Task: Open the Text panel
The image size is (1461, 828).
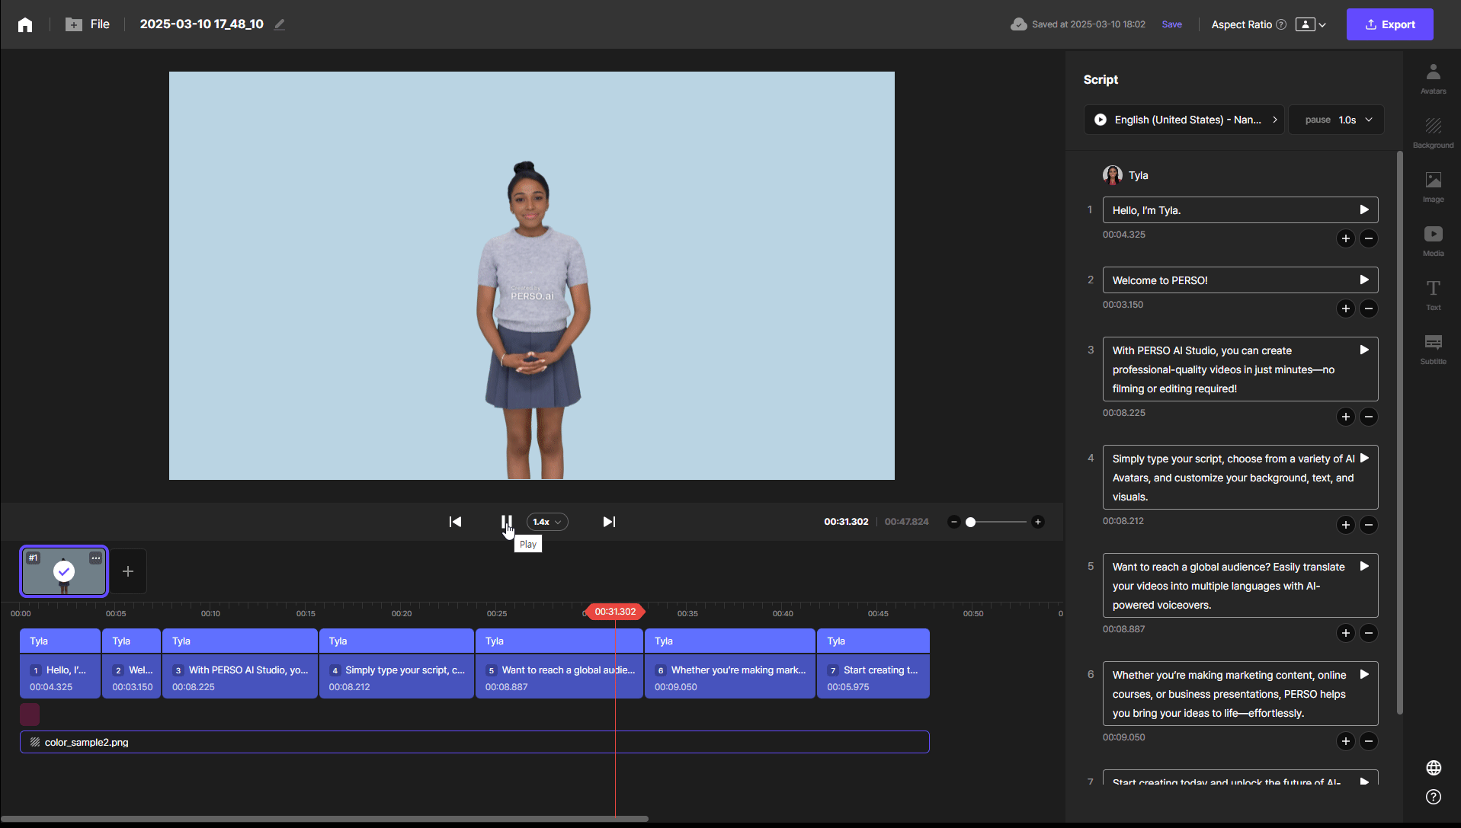Action: click(1433, 295)
